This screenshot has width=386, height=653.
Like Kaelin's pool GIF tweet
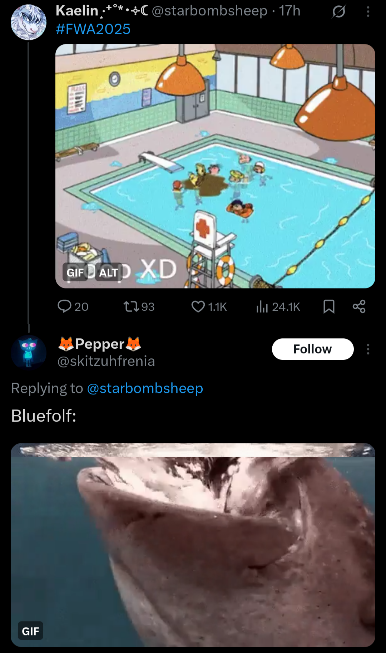[209, 306]
